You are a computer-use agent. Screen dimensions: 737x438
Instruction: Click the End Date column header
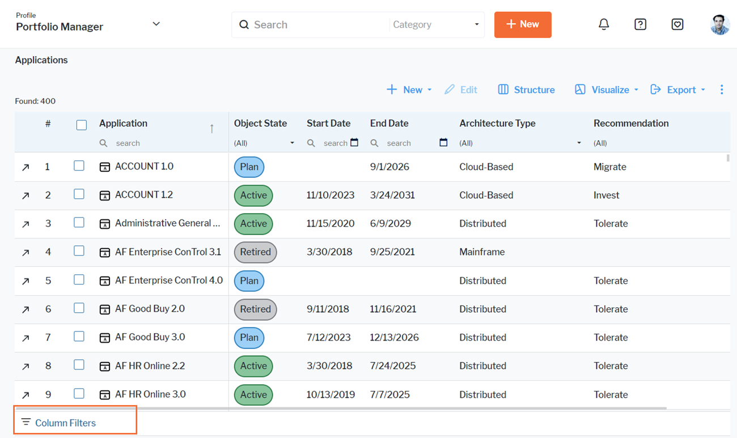pos(389,123)
